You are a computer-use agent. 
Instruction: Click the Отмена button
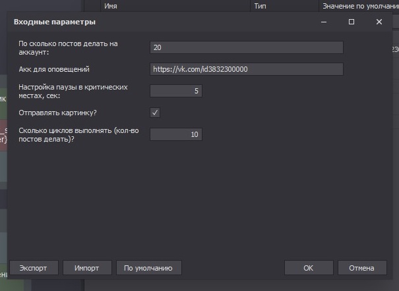[362, 268]
